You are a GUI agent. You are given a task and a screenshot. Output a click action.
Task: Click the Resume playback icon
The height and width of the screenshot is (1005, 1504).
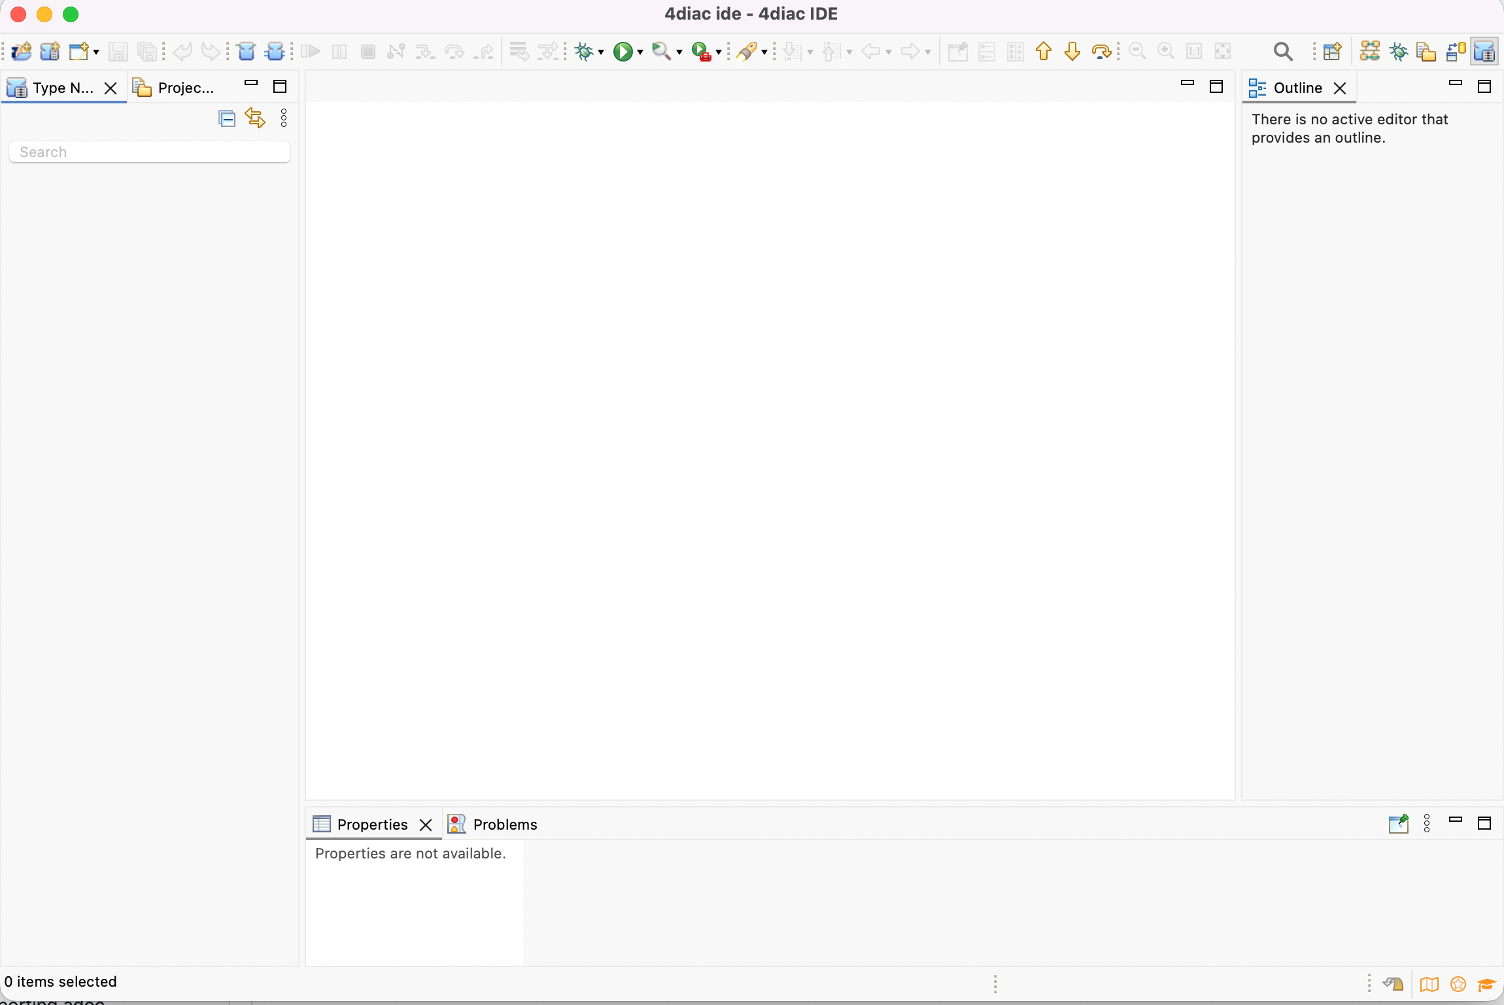tap(311, 51)
